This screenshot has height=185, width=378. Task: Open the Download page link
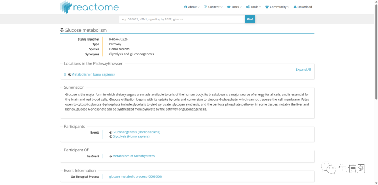tap(303, 7)
